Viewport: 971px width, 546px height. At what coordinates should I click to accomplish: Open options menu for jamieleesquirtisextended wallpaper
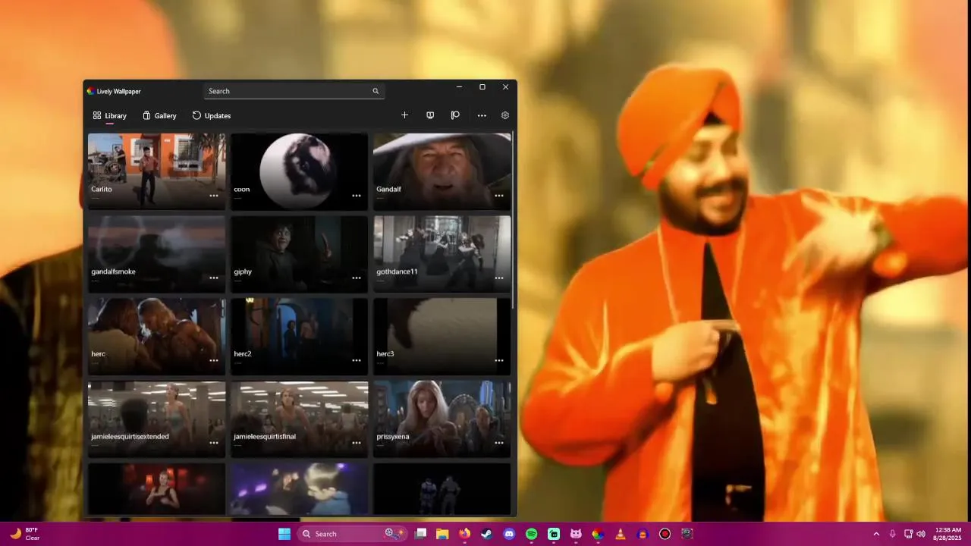214,443
